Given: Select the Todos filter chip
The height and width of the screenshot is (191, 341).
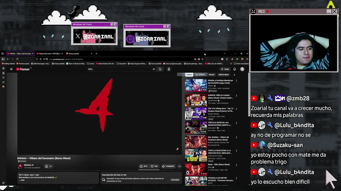Looking at the screenshot, I should 189,75.
